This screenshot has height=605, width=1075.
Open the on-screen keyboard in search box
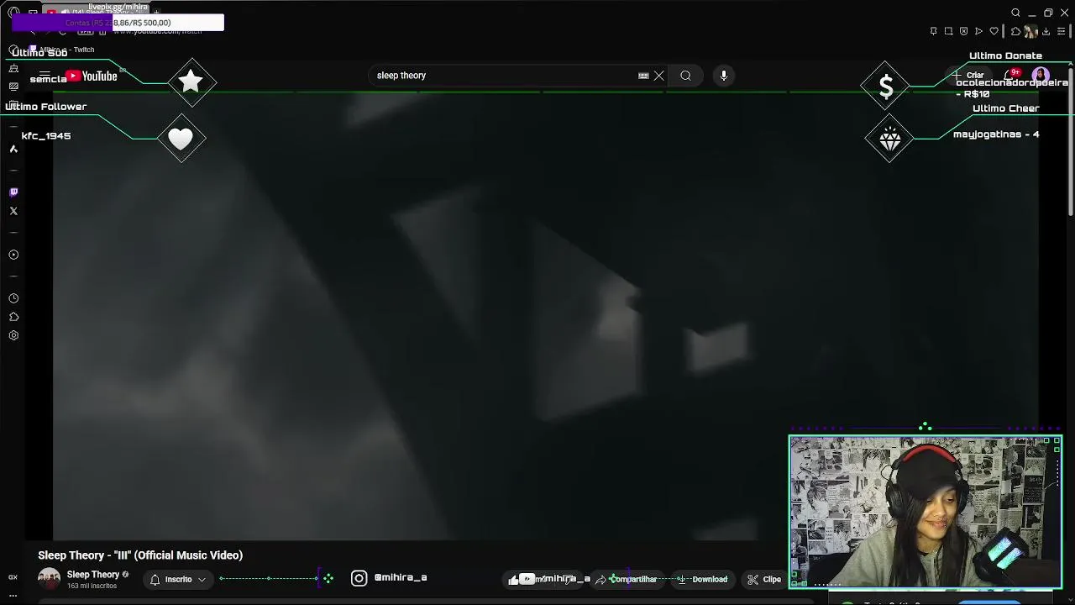coord(643,76)
